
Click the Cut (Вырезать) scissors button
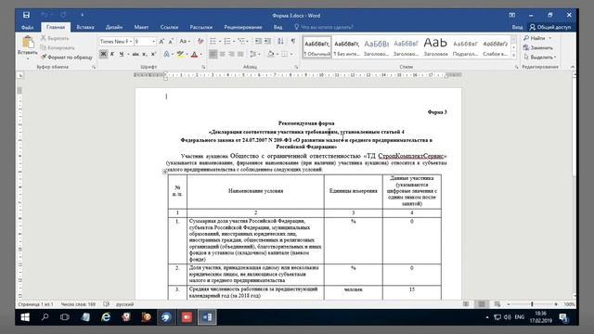point(55,38)
